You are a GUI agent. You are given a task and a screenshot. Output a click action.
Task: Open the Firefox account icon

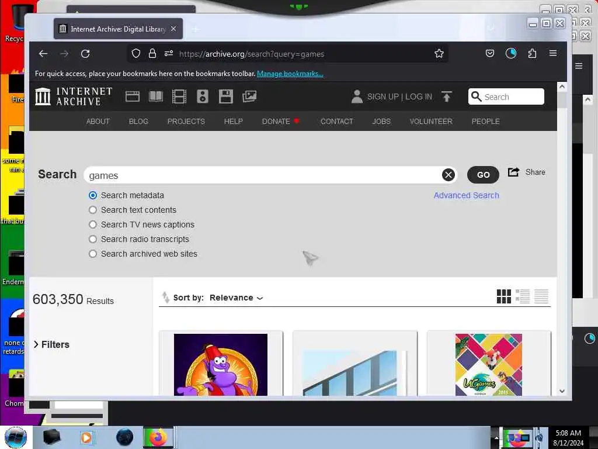pyautogui.click(x=511, y=53)
